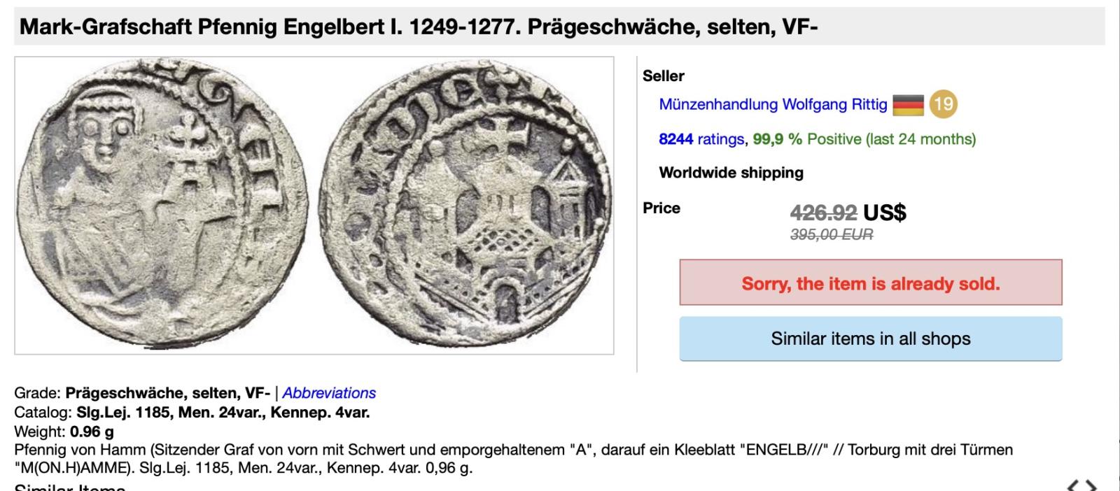Click the German flag icon beside seller
The height and width of the screenshot is (491, 1120).
tap(909, 105)
